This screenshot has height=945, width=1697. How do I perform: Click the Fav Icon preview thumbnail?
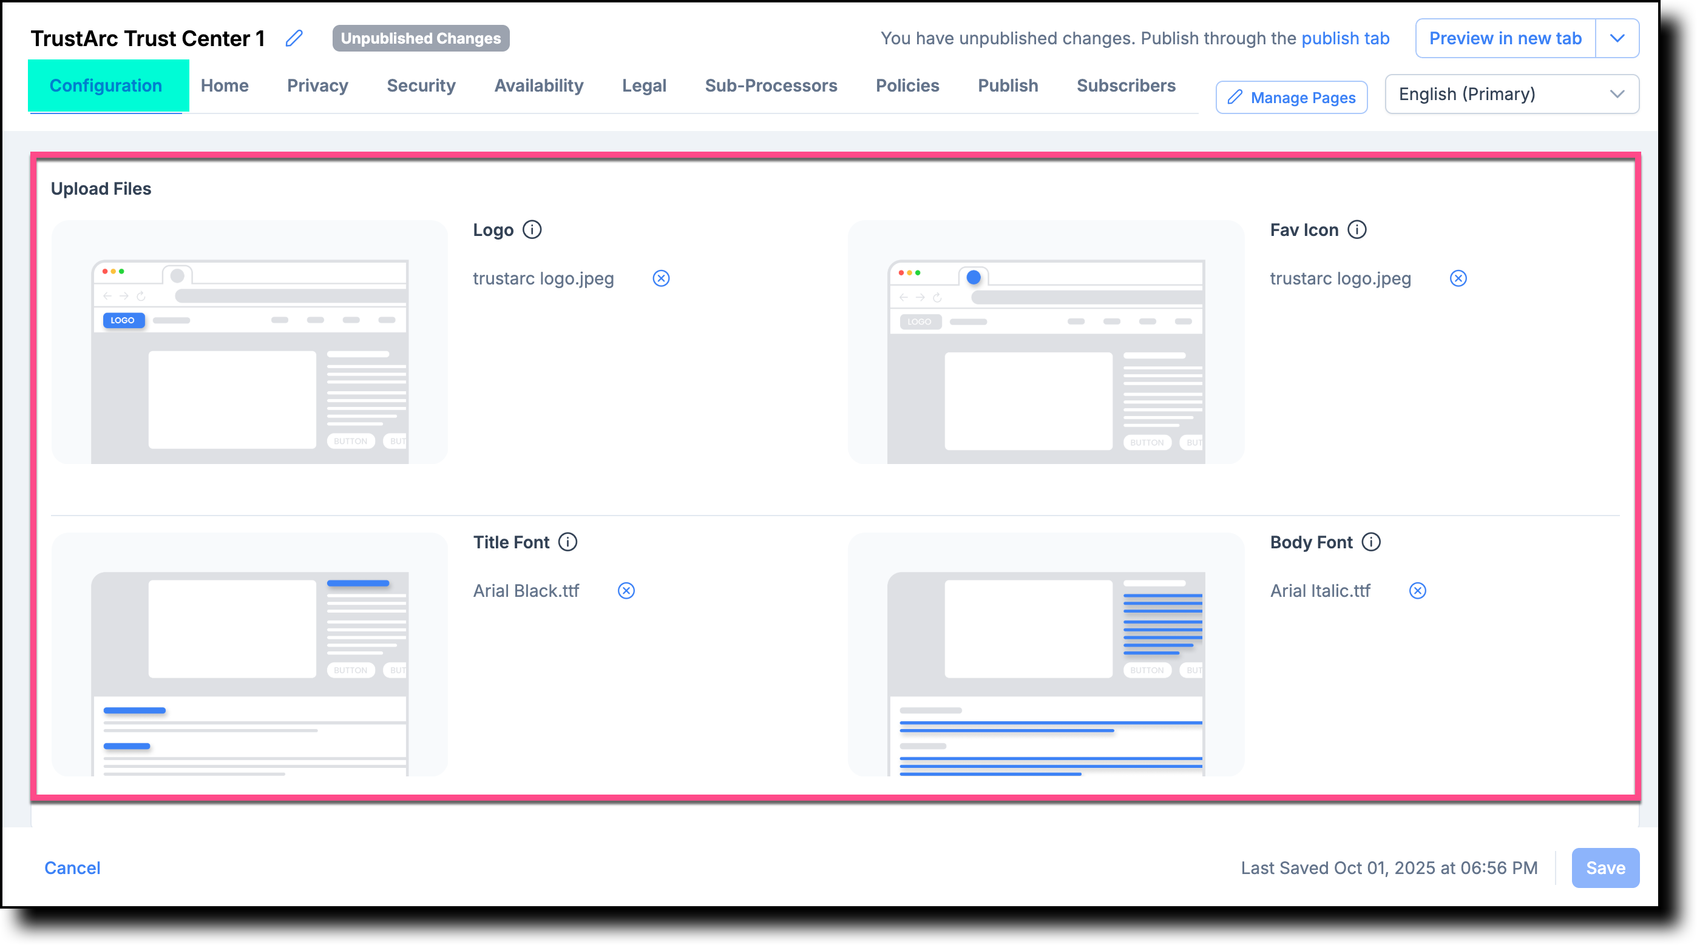click(1046, 343)
